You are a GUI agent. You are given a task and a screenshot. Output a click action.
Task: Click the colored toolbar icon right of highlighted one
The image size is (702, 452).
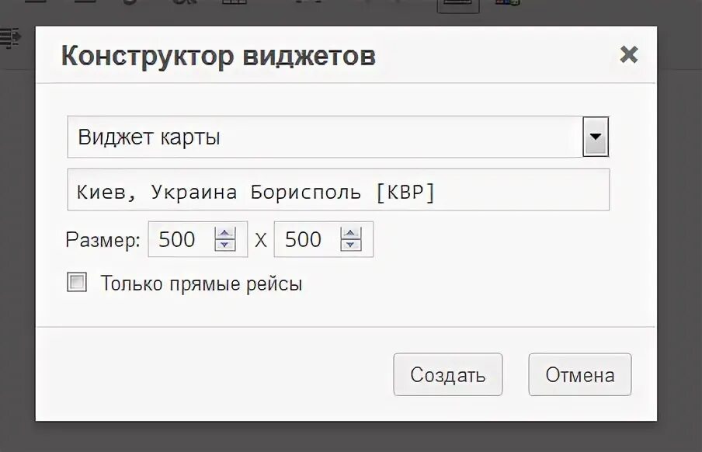(507, 4)
